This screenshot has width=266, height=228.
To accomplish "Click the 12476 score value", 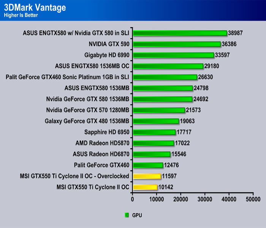I will click(x=171, y=165).
